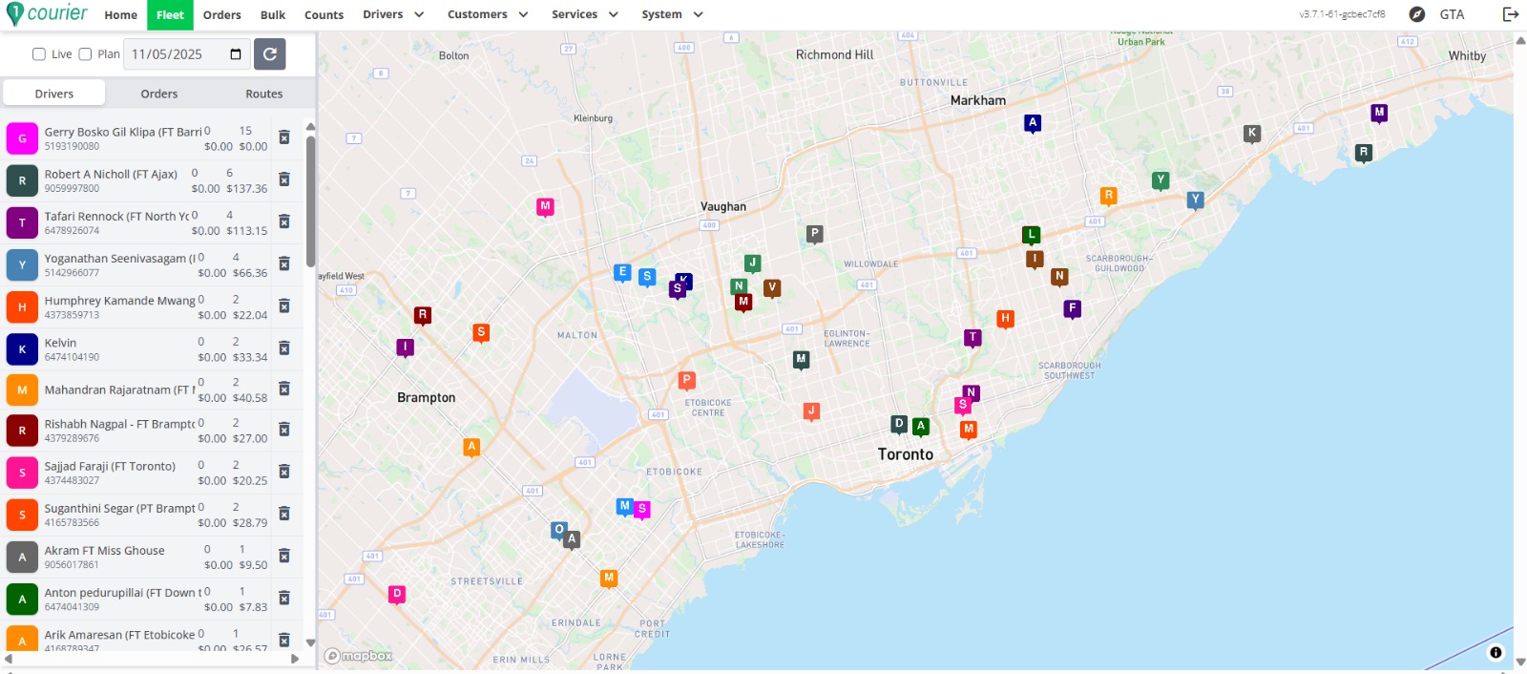The image size is (1527, 674).
Task: Remove Robert A Nicholl using trash icon
Action: (x=283, y=179)
